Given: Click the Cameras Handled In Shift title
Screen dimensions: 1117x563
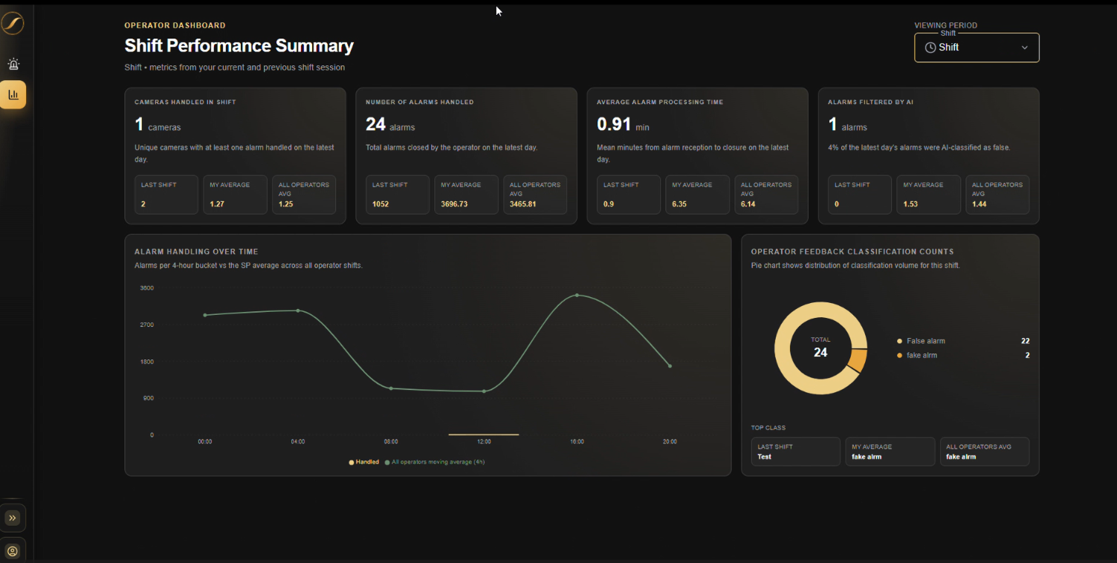Looking at the screenshot, I should coord(185,102).
